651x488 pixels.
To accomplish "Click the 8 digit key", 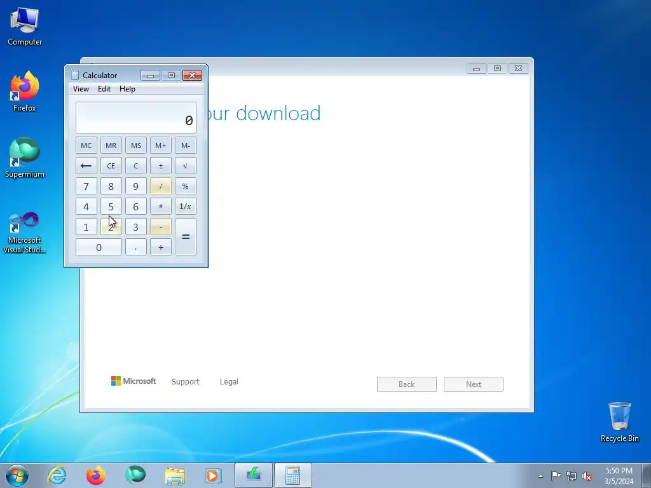I will (111, 186).
